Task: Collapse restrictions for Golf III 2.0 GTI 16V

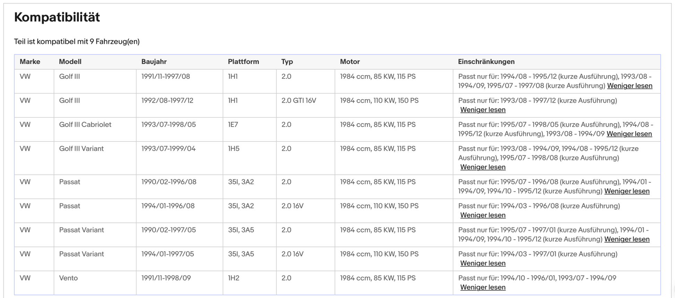Action: click(x=482, y=110)
